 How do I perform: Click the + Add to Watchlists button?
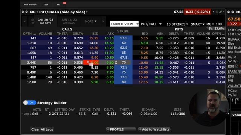[x=154, y=129]
